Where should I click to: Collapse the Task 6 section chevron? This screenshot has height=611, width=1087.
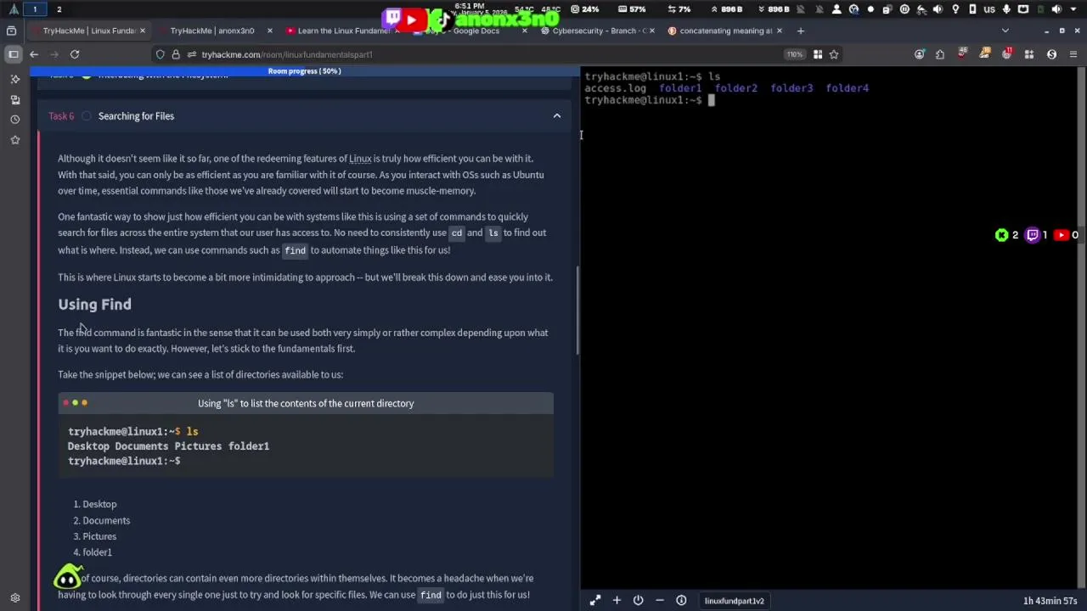557,116
